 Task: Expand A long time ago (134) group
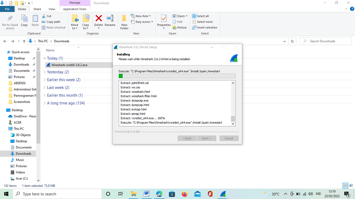(x=44, y=103)
